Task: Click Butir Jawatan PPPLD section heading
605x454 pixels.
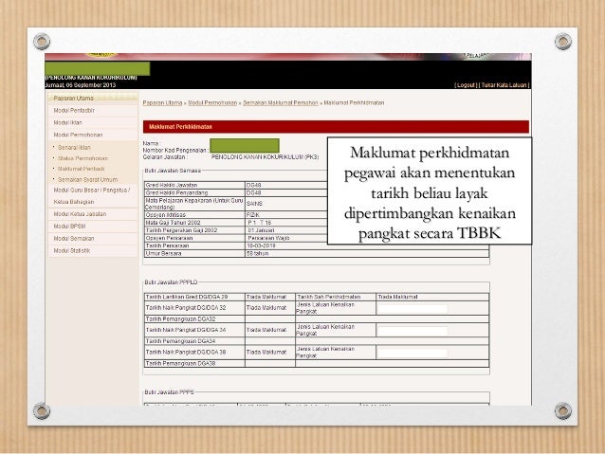Action: pos(171,282)
